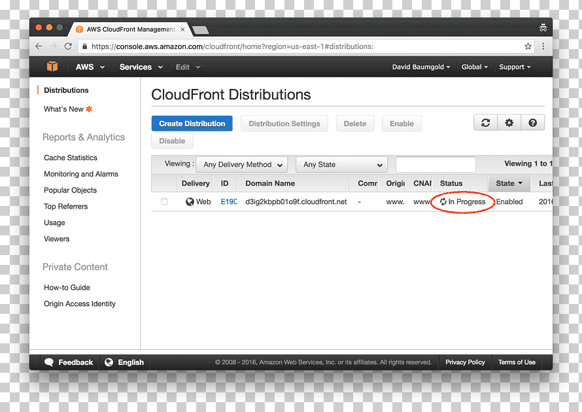Click the distribution search input field
This screenshot has width=582, height=412.
[x=436, y=164]
